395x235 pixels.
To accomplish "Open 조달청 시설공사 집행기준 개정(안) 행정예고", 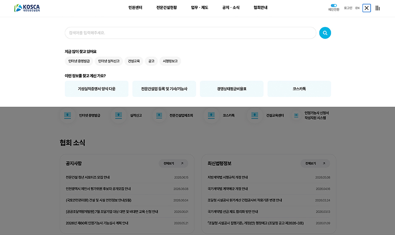I will click(x=255, y=223).
